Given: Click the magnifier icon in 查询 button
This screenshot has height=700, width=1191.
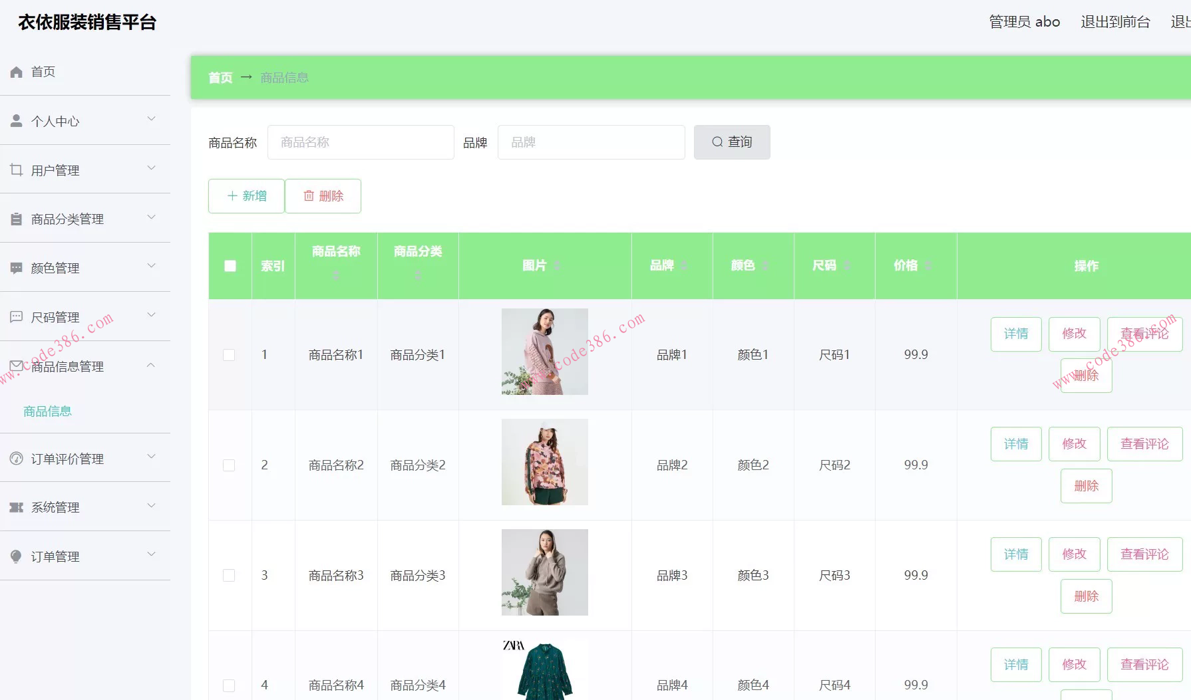Looking at the screenshot, I should (717, 142).
